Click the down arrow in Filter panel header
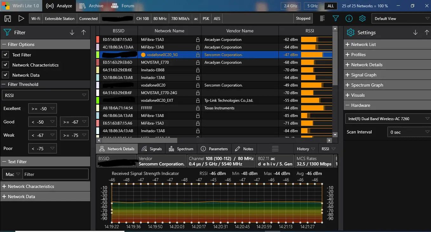This screenshot has height=232, width=431. click(x=72, y=32)
